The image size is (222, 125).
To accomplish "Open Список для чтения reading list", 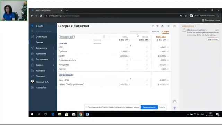I will click(211, 20).
